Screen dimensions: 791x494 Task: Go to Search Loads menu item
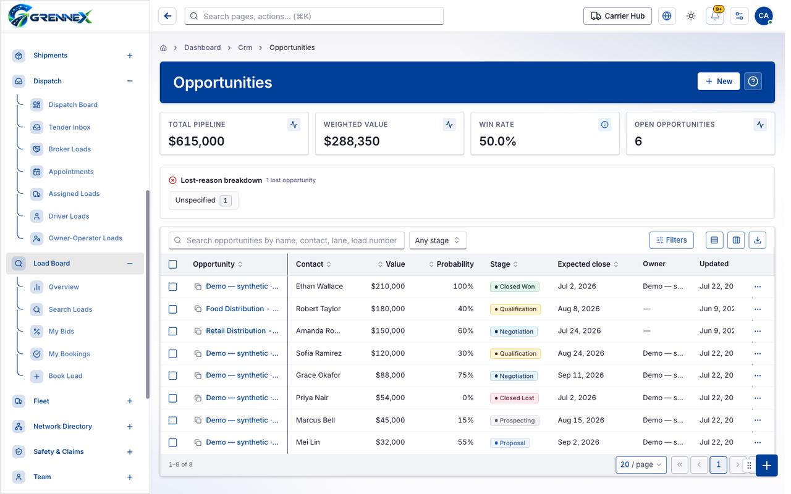click(x=70, y=309)
